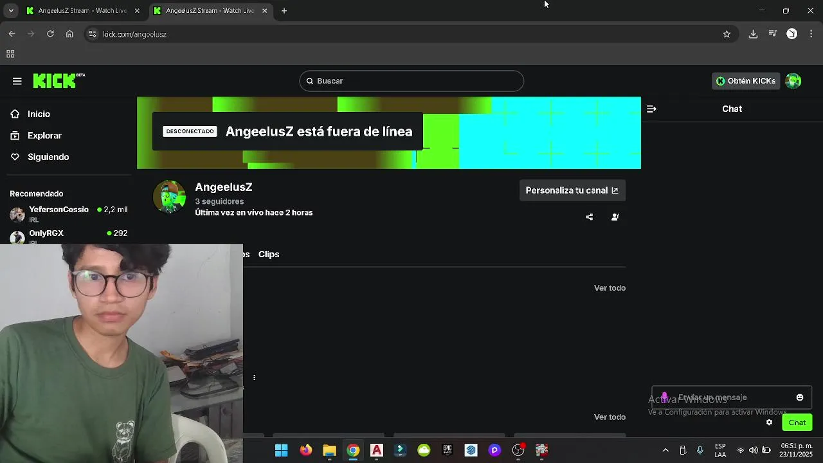Open the purple P app taskbar icon

(494, 450)
